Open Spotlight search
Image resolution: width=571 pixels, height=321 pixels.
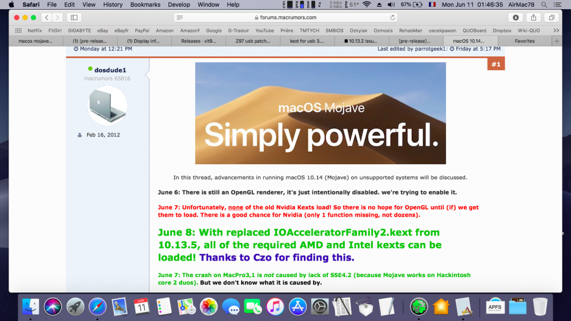544,5
